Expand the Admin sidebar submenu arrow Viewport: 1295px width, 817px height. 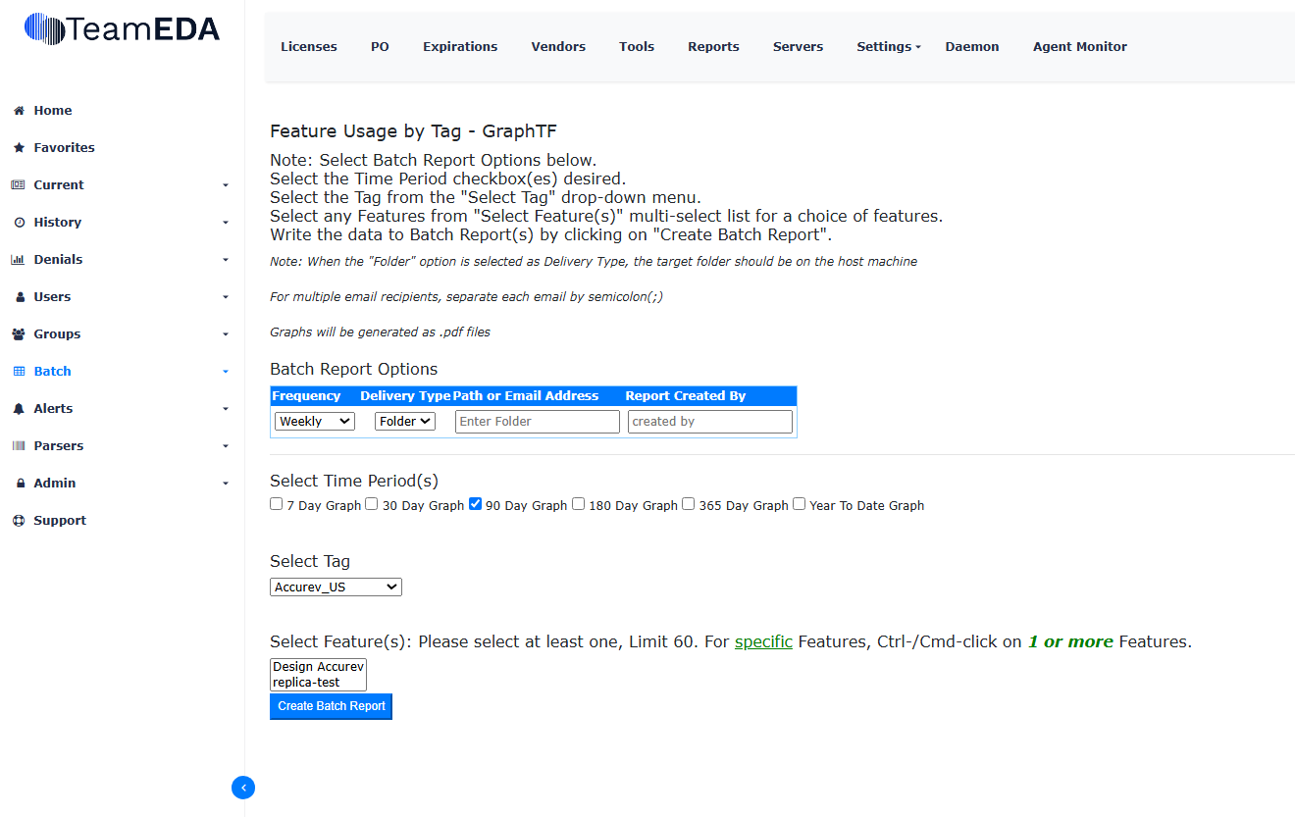click(226, 484)
